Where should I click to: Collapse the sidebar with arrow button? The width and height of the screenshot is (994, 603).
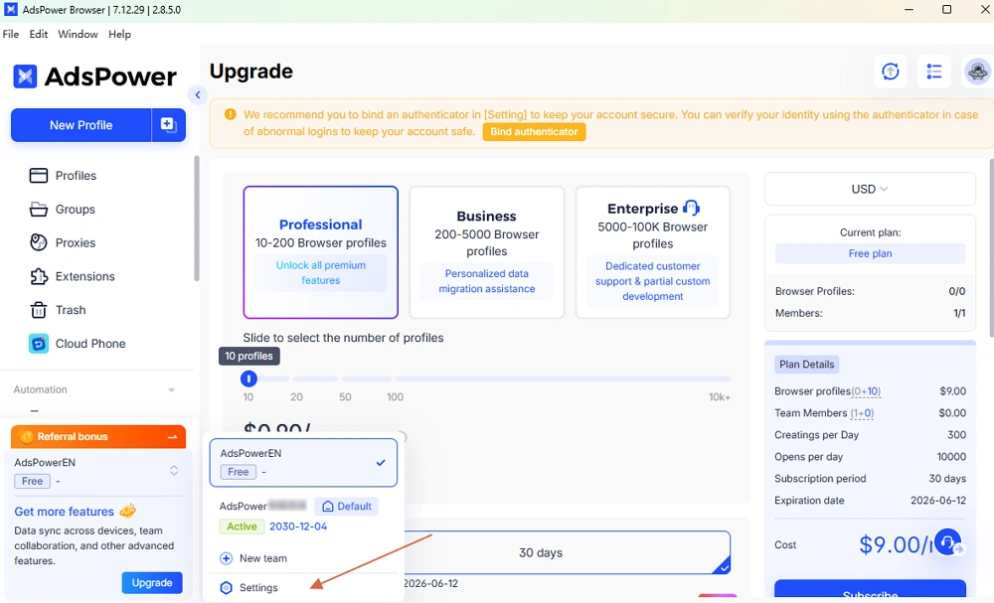pos(198,95)
